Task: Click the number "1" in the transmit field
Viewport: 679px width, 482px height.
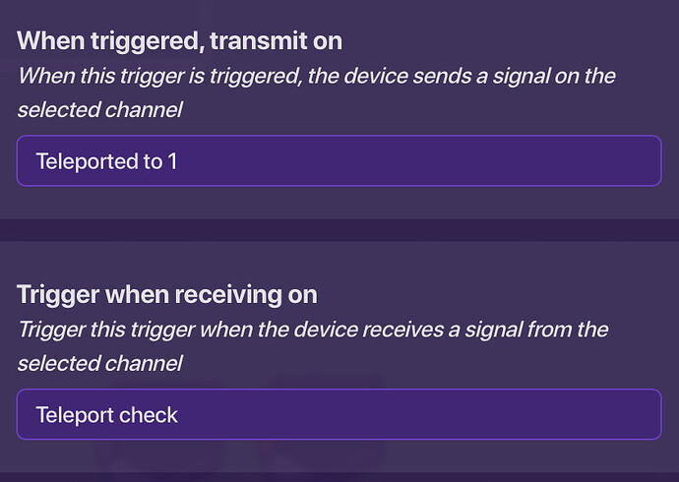Action: coord(172,161)
